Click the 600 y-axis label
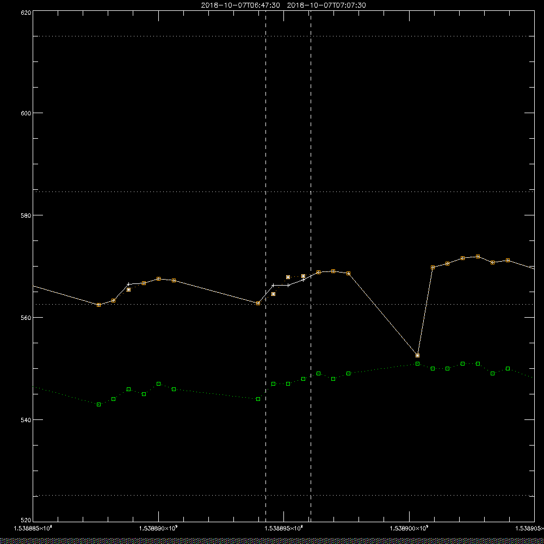This screenshot has height=544, width=544. pyautogui.click(x=26, y=113)
